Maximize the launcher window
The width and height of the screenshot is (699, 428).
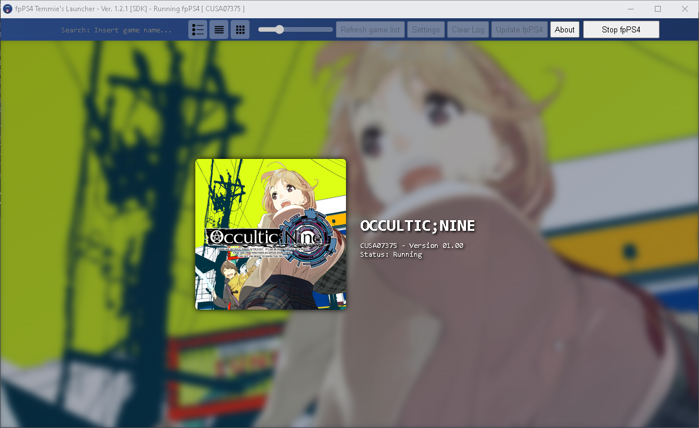657,9
